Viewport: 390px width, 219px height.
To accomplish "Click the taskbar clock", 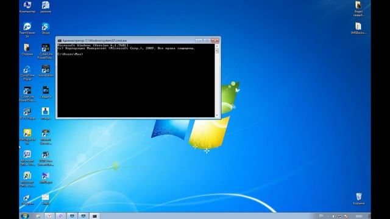I will point(359,217).
